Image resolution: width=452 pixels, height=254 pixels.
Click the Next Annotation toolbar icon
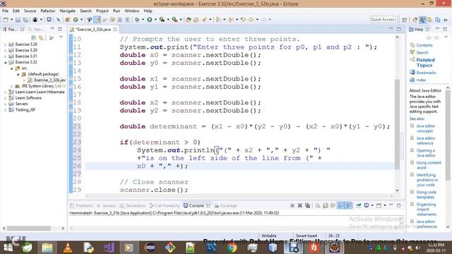click(218, 20)
